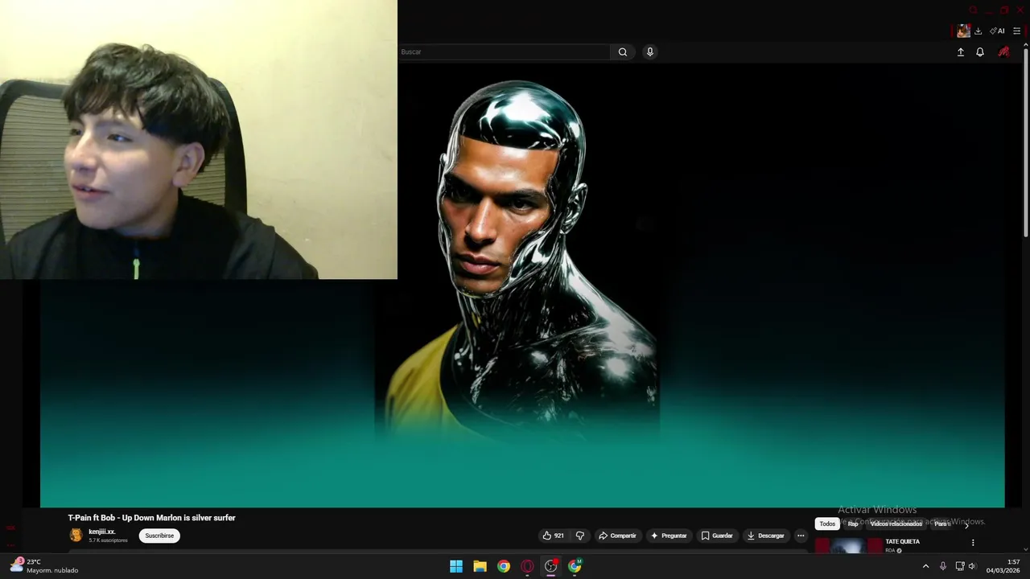Viewport: 1030px width, 579px height.
Task: Like the video with 921 likes
Action: tap(553, 536)
